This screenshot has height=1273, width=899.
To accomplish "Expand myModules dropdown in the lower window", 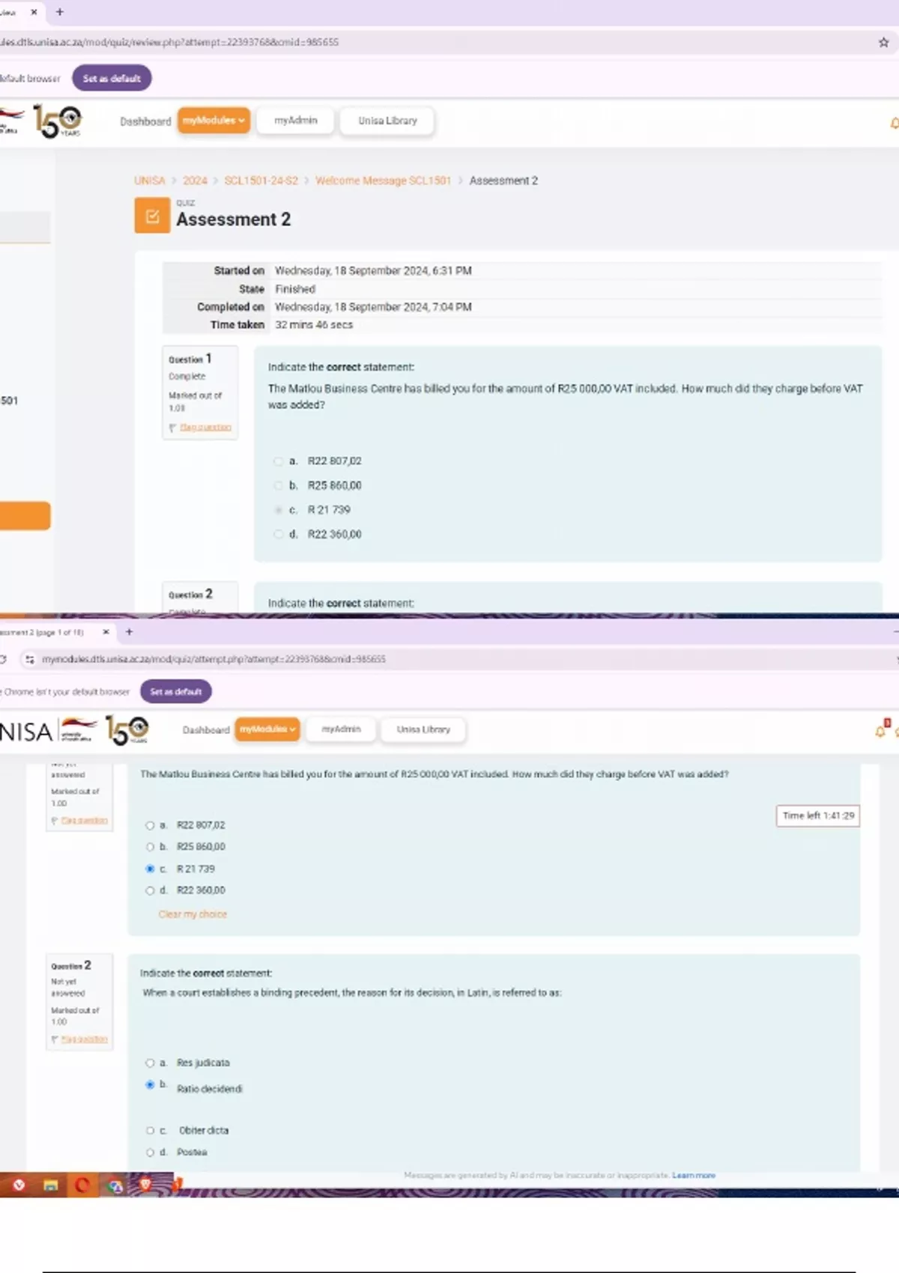I will coord(267,729).
